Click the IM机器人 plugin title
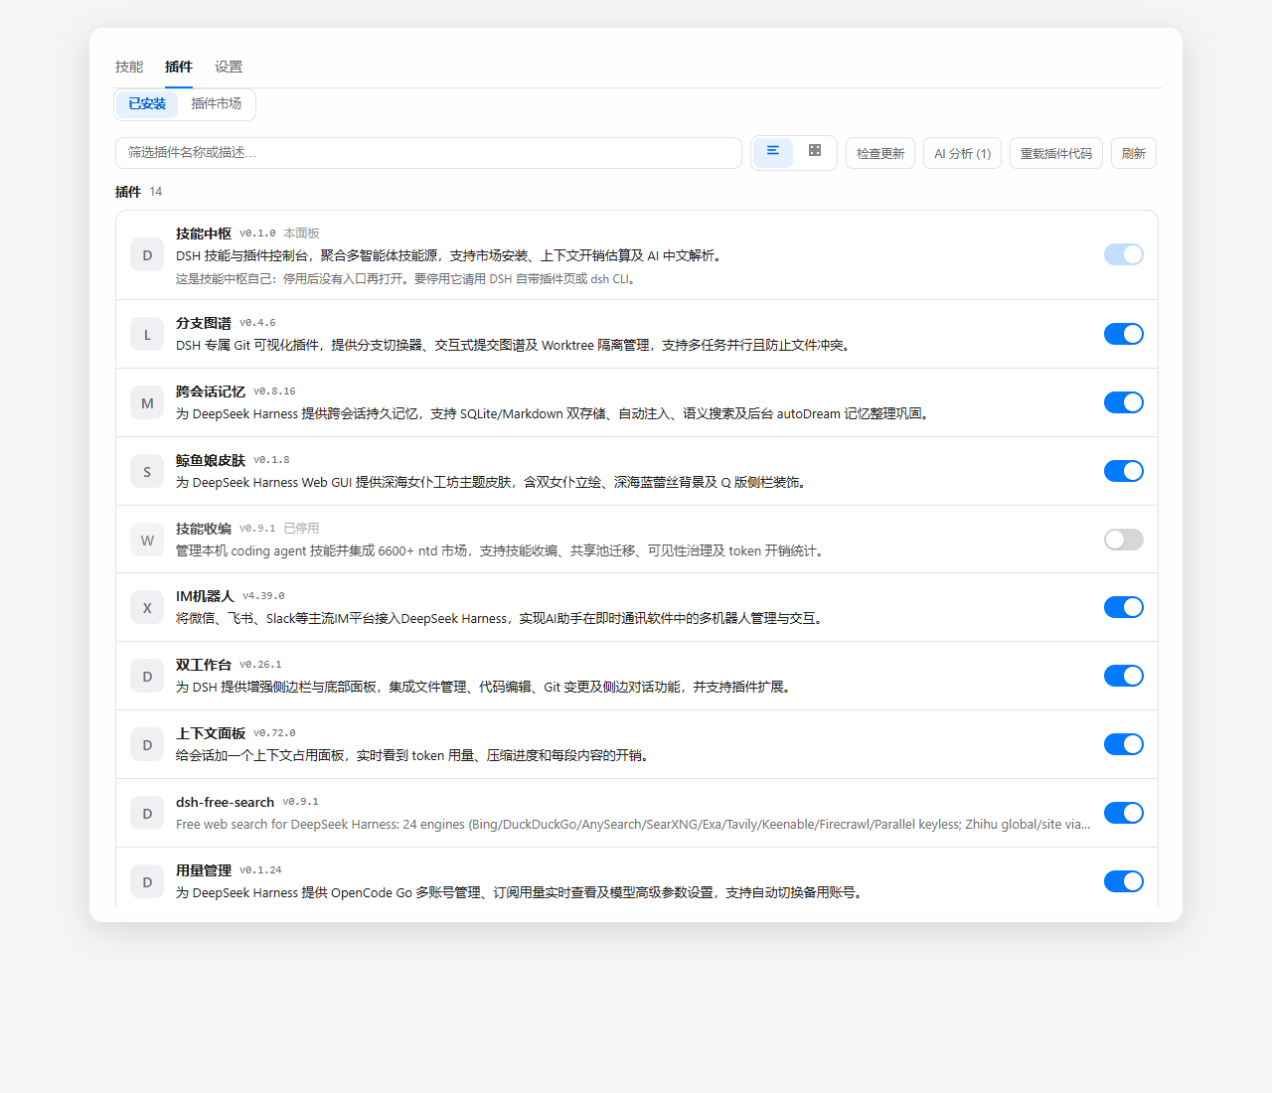This screenshot has width=1272, height=1093. [x=205, y=596]
